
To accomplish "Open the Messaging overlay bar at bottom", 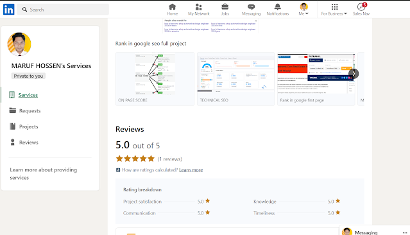I will 375,231.
